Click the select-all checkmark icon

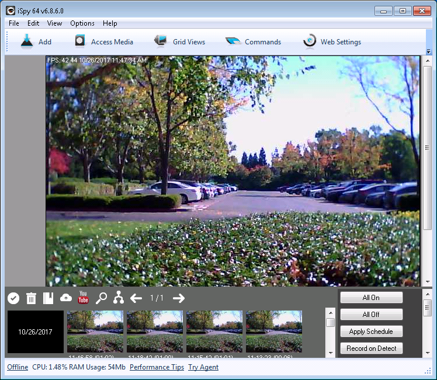(13, 298)
